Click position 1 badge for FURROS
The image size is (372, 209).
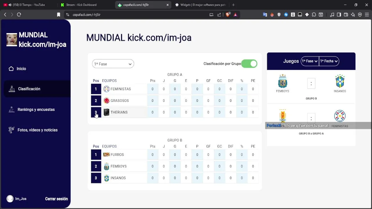tap(96, 154)
